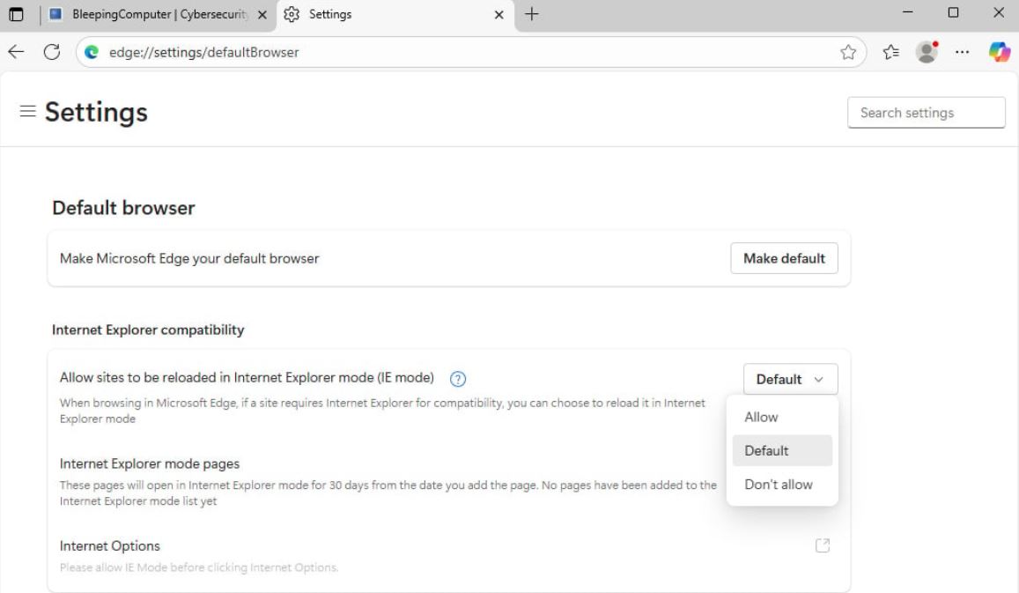Expand the IE mode Default dropdown
1019x593 pixels.
pos(790,379)
